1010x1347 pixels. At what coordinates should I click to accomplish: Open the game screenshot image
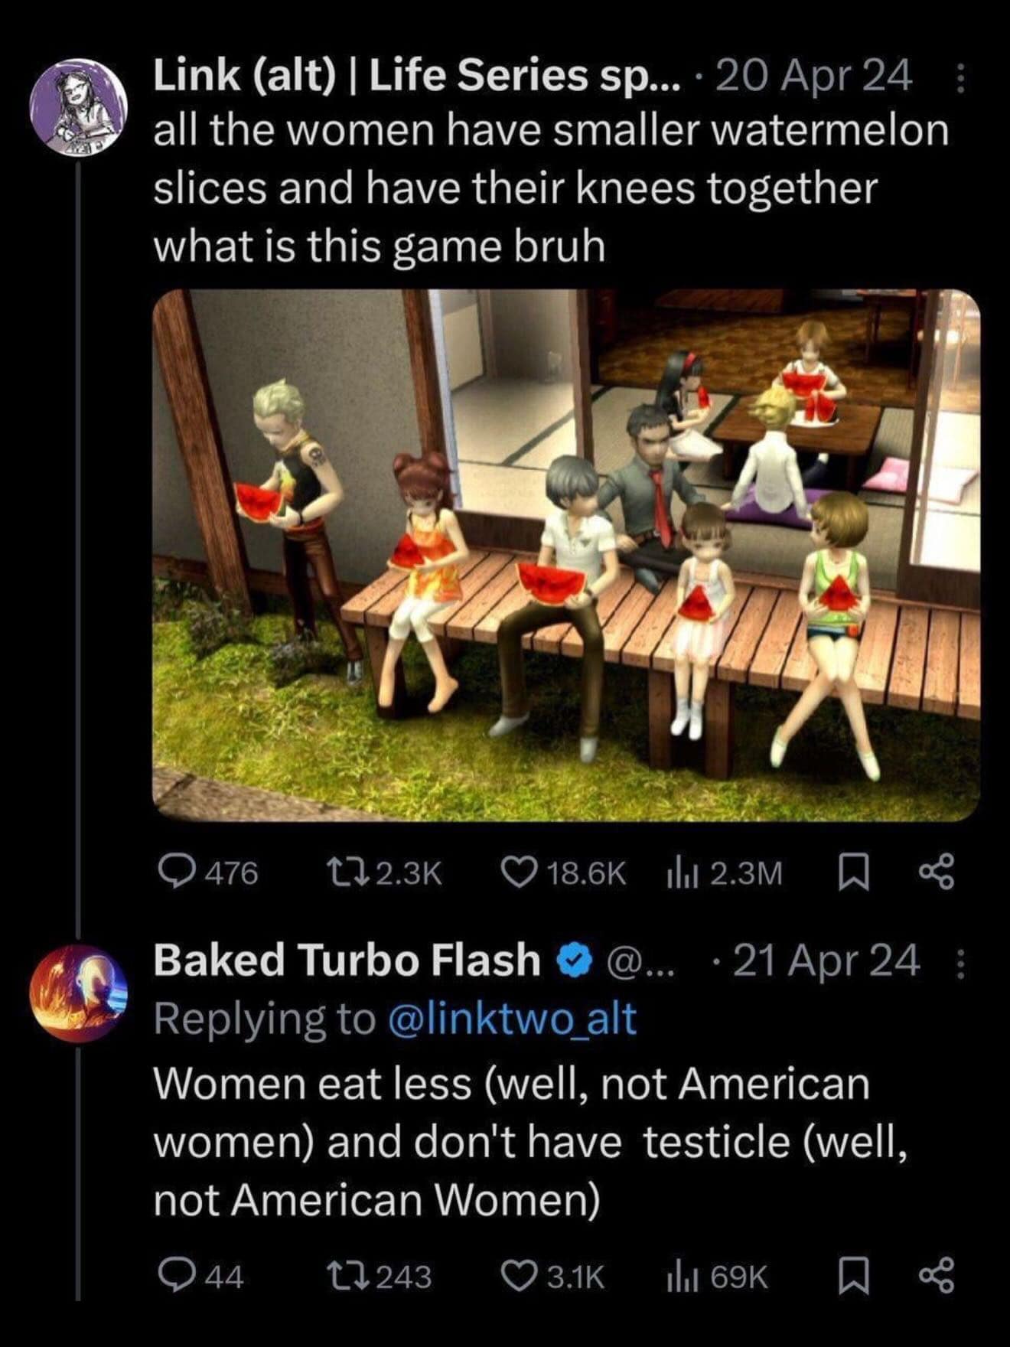(x=566, y=555)
